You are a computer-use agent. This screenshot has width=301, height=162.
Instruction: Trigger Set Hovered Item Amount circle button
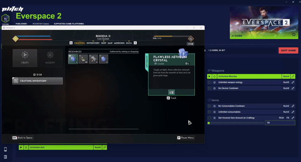pos(209,118)
